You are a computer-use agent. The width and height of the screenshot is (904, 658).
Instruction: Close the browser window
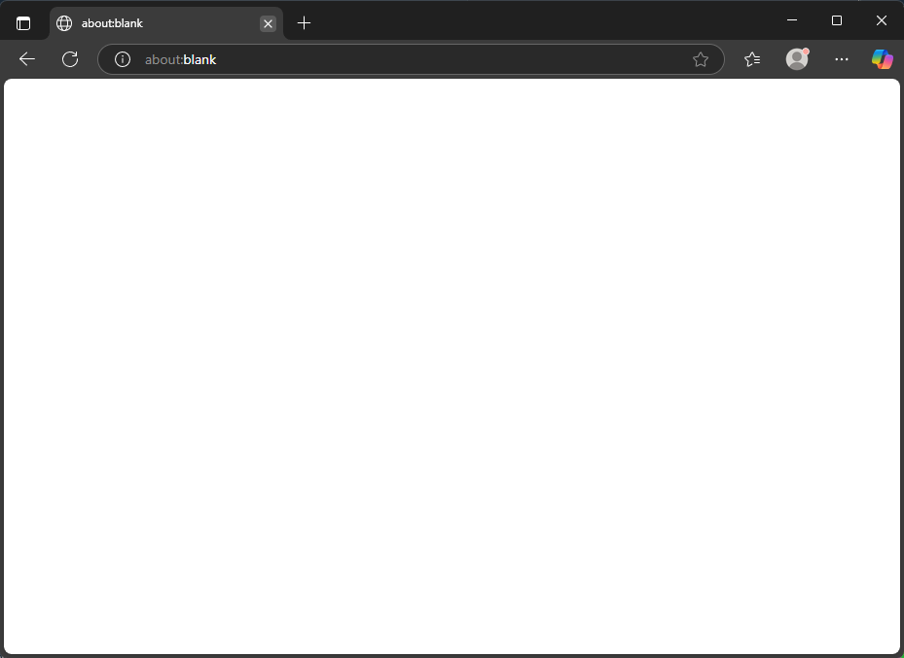click(x=881, y=20)
